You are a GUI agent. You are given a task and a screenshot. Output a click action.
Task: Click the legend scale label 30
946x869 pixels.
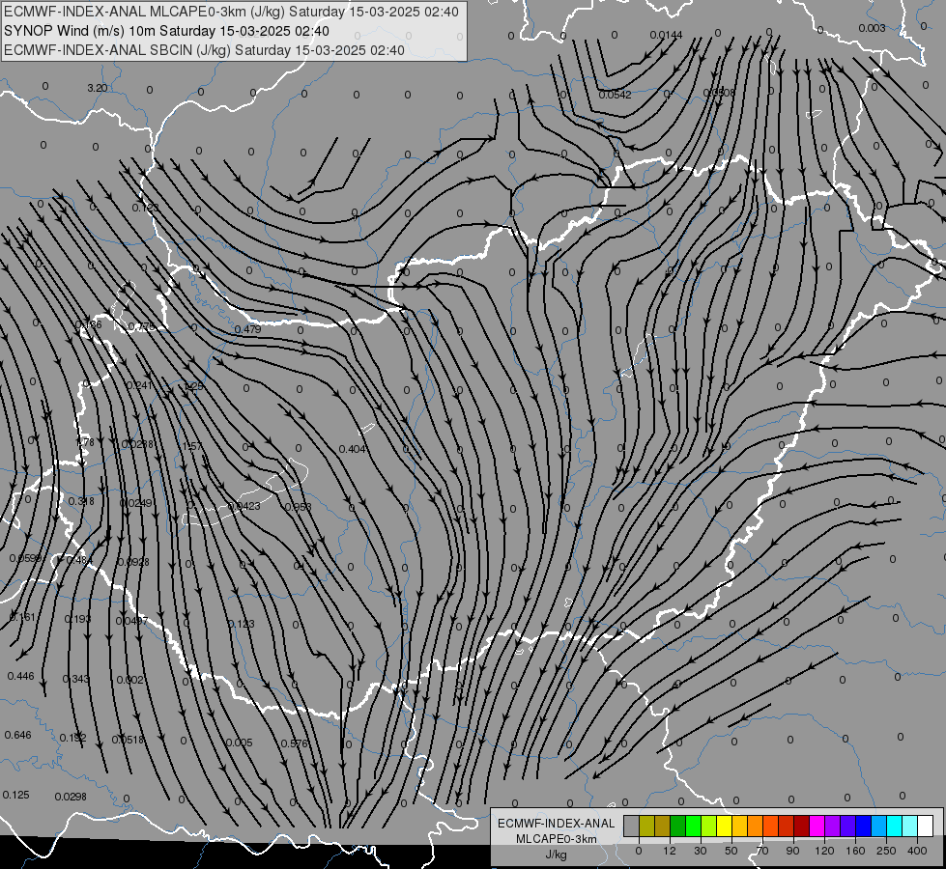coord(700,851)
